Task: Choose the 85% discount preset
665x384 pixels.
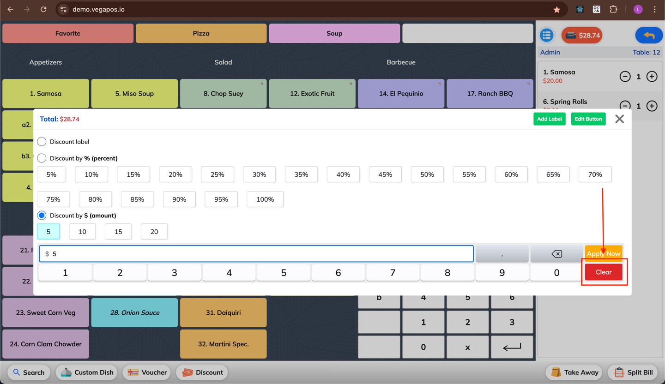Action: [x=137, y=199]
